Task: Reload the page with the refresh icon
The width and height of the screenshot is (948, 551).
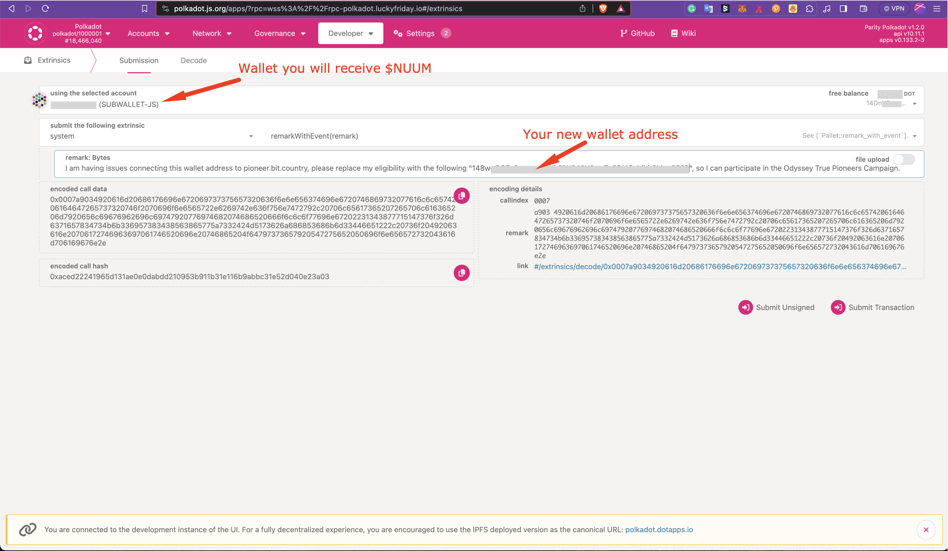Action: (x=45, y=8)
